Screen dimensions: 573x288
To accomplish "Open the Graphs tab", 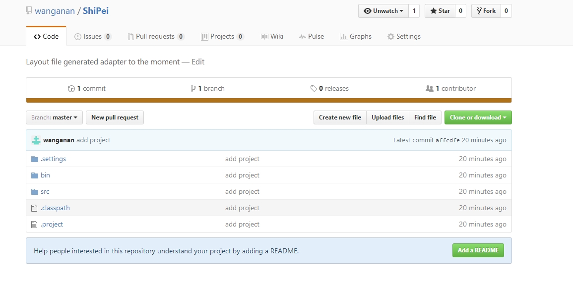I will 356,37.
